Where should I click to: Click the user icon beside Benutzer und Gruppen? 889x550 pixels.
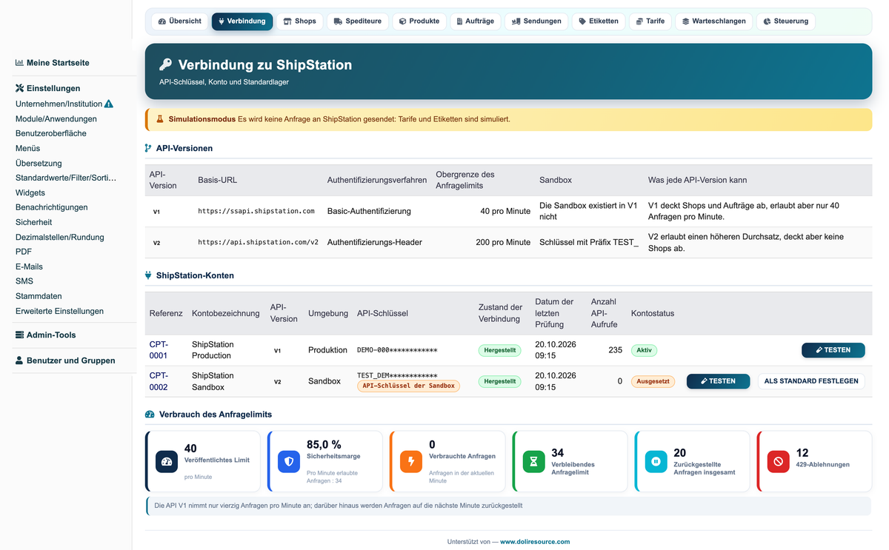[x=19, y=360]
